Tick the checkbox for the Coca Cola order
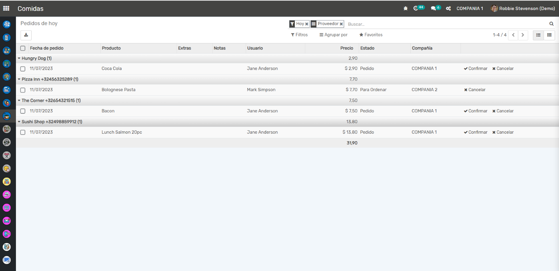The height and width of the screenshot is (271, 559). (23, 69)
